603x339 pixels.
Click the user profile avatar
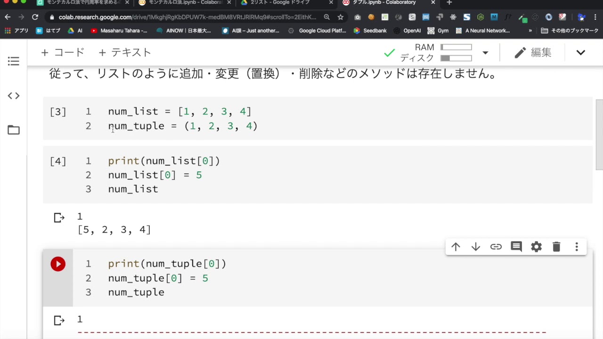582,17
